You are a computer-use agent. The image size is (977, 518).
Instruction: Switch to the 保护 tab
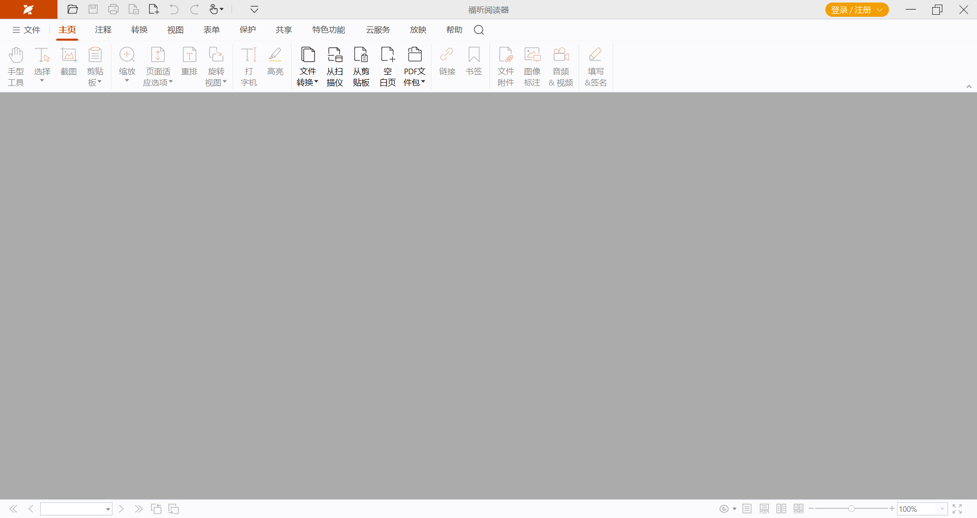[x=248, y=30]
